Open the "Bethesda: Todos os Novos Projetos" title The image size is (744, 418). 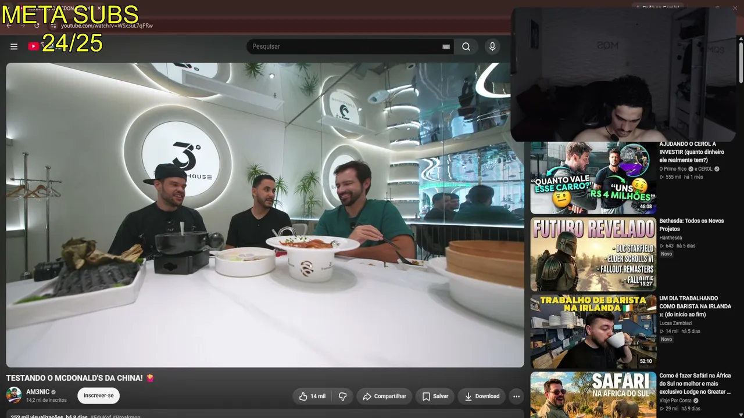[x=692, y=225]
